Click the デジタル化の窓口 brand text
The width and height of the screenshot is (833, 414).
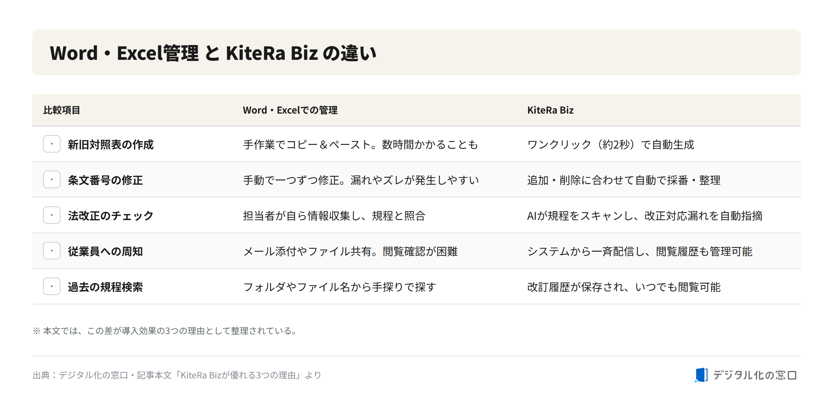click(755, 375)
